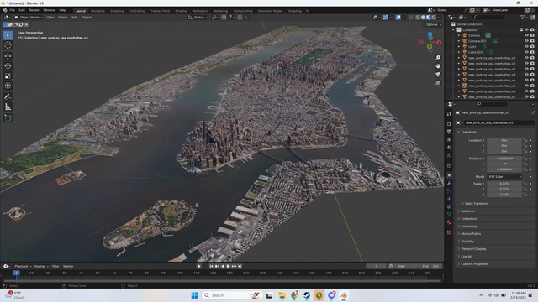Open the Physics properties tab

point(449,199)
